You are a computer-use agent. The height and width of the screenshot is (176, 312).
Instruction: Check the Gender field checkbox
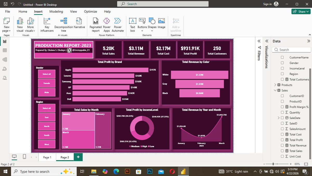point(282,63)
